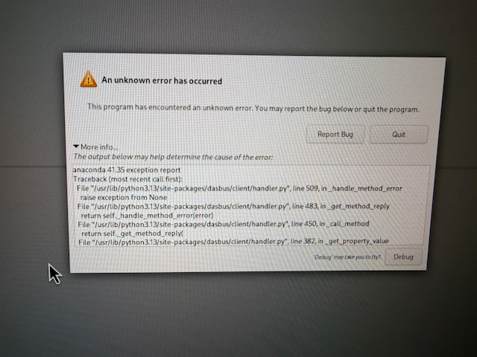Click the 'Debug may take you to tty1' note

[x=347, y=257]
